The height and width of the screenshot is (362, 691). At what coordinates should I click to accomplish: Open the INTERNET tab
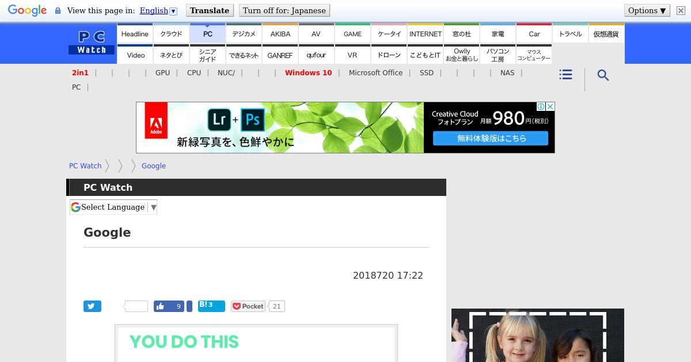pos(425,33)
